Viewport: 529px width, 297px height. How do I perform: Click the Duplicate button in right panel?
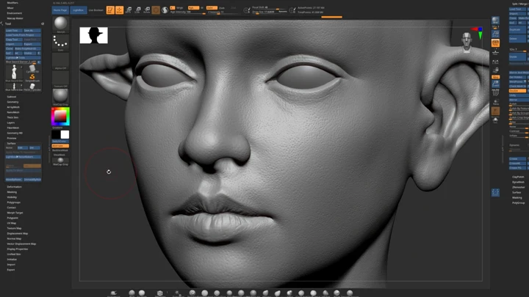coord(517,29)
